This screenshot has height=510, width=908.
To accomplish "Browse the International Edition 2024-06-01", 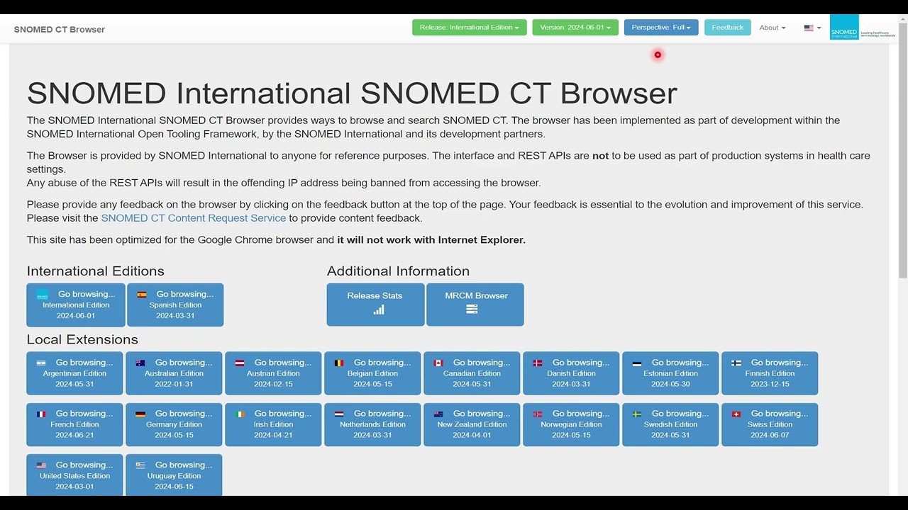I will [76, 305].
